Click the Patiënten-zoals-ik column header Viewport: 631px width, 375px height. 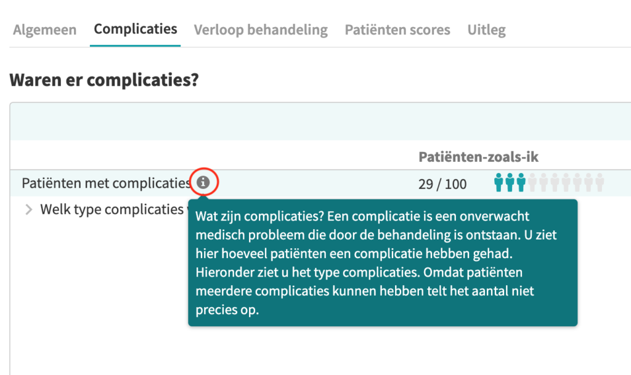tap(478, 157)
